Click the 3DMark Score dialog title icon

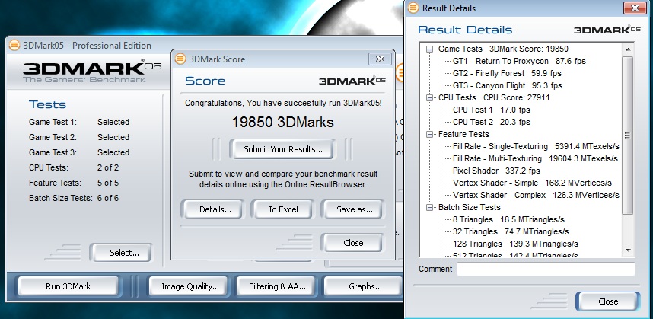tap(180, 59)
